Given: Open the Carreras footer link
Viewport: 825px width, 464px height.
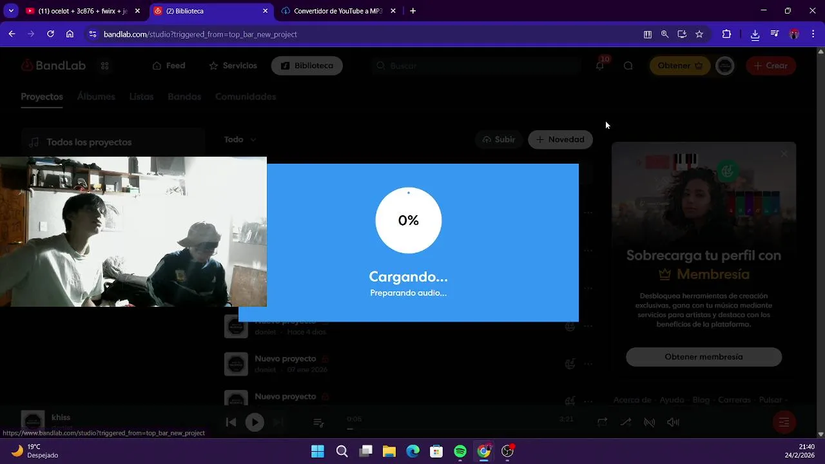Looking at the screenshot, I should coord(734,400).
